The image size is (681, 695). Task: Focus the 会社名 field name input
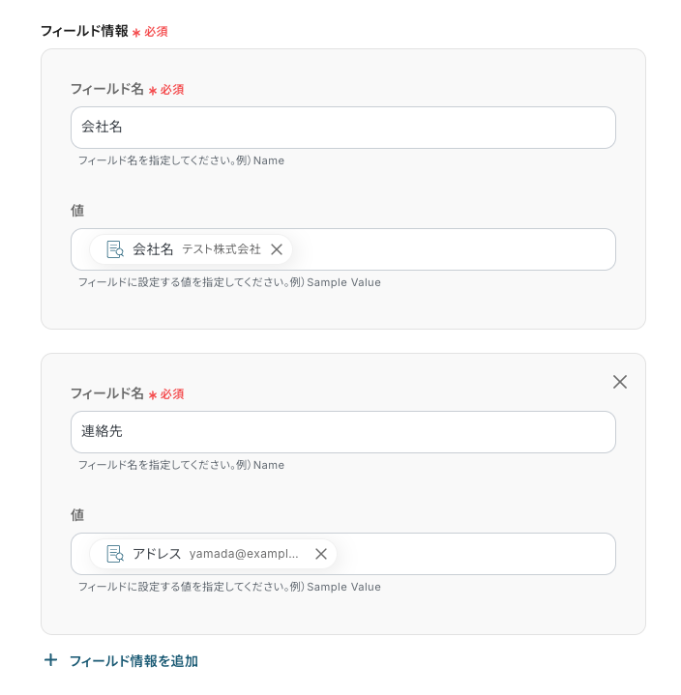click(x=343, y=128)
